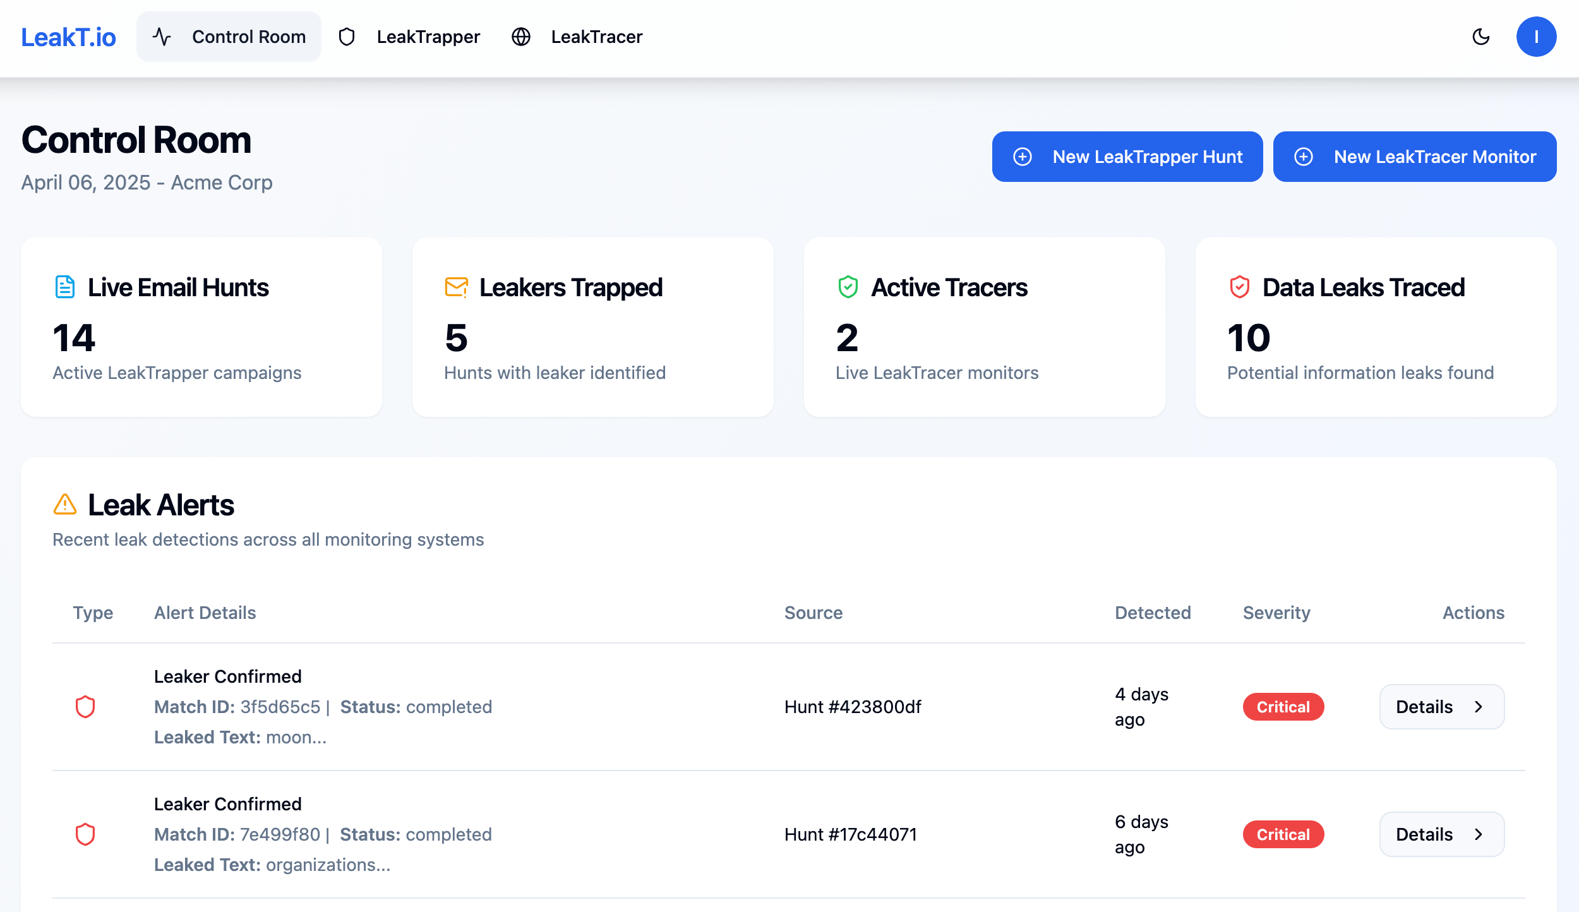
Task: Open Details for Hunt #423800df
Action: [1441, 707]
